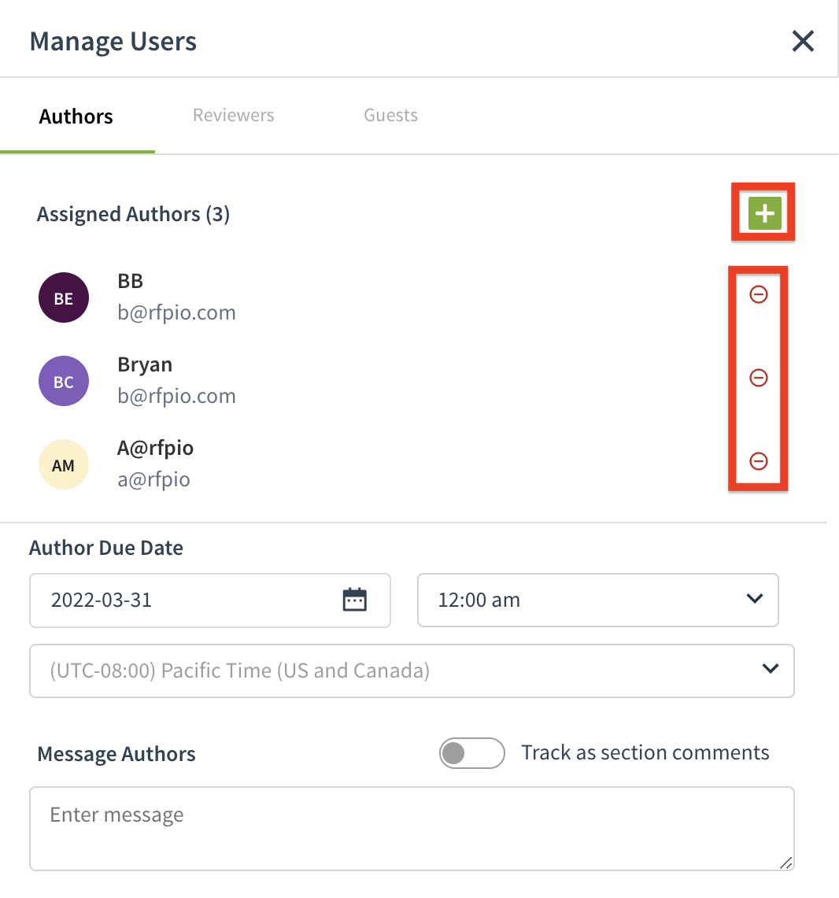This screenshot has width=839, height=898.
Task: Click the Enter message text area
Action: (412, 829)
